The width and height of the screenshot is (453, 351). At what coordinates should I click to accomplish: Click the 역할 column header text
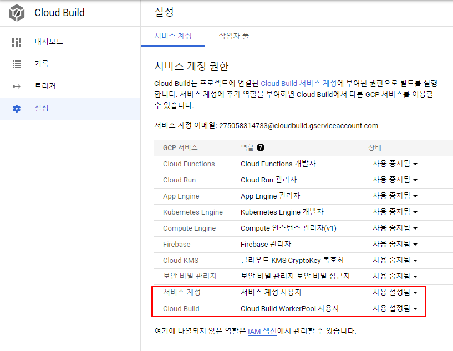[247, 148]
